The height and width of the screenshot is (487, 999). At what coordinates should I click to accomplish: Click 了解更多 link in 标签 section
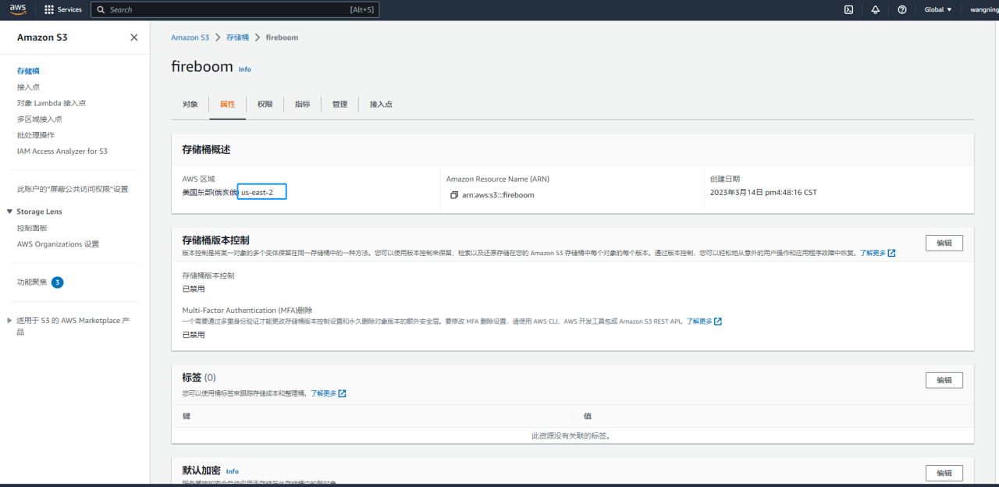pos(324,393)
